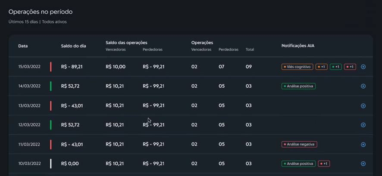Screen dimensions: 382x176
Task: Select the Viés cognitivo notification tag
Action: click(297, 67)
